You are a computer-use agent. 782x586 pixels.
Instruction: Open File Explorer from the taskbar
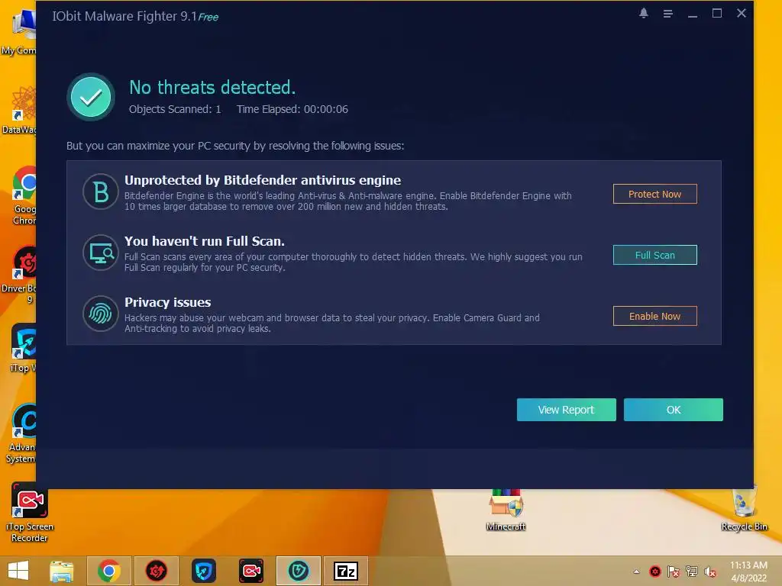62,571
